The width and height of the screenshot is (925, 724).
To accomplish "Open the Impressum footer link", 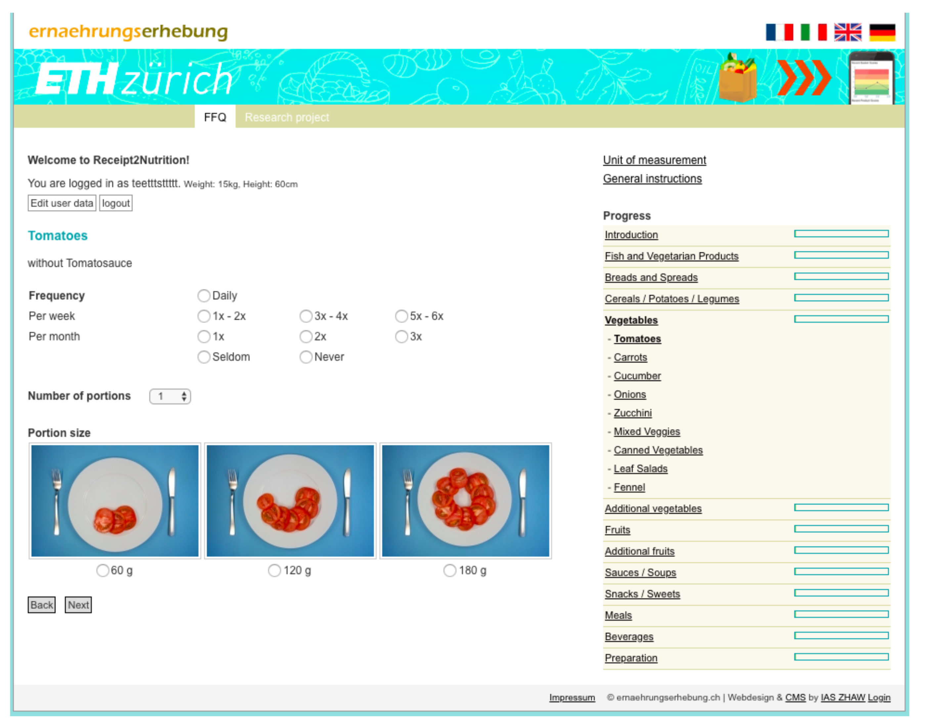I will click(x=572, y=697).
